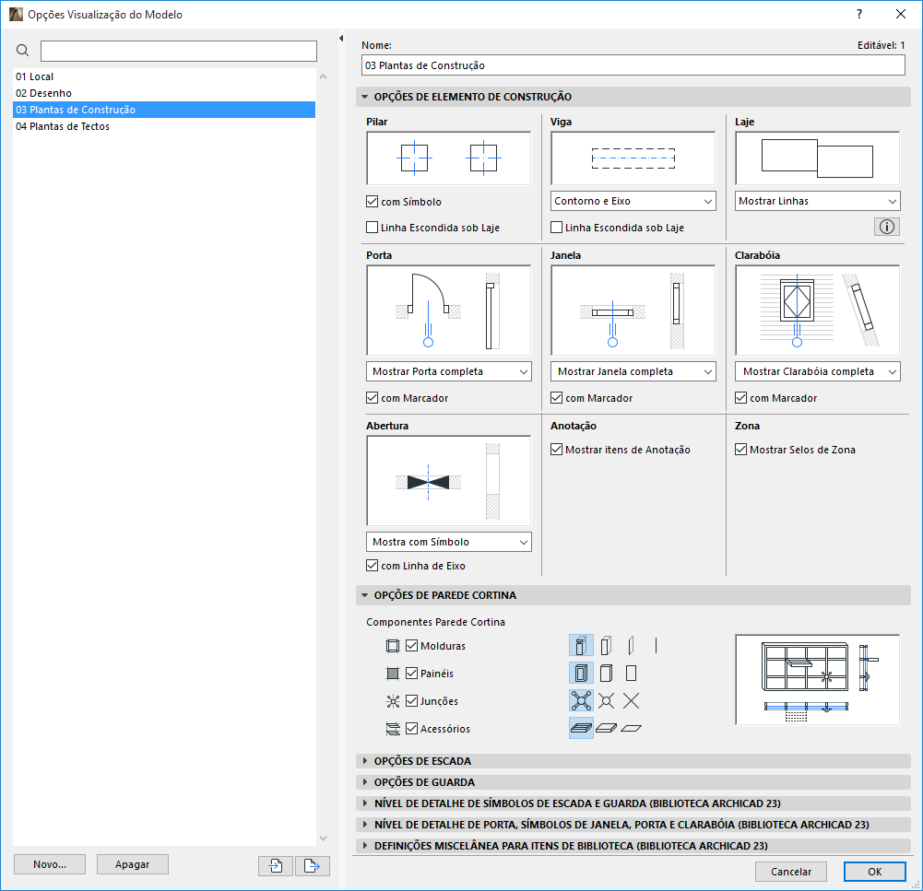Image resolution: width=923 pixels, height=891 pixels.
Task: Enable Linha Escondida sob Laje for Viga
Action: (557, 228)
